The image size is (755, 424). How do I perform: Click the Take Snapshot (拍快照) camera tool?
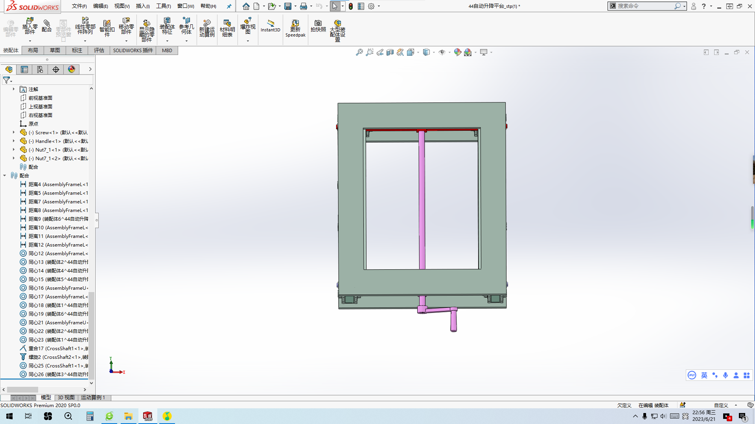(318, 26)
